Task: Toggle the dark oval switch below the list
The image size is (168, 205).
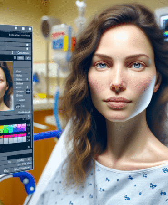Action: point(18,106)
